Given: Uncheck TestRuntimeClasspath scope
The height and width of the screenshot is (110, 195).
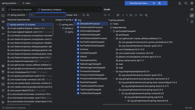Looking at the screenshot, I should (78, 93).
